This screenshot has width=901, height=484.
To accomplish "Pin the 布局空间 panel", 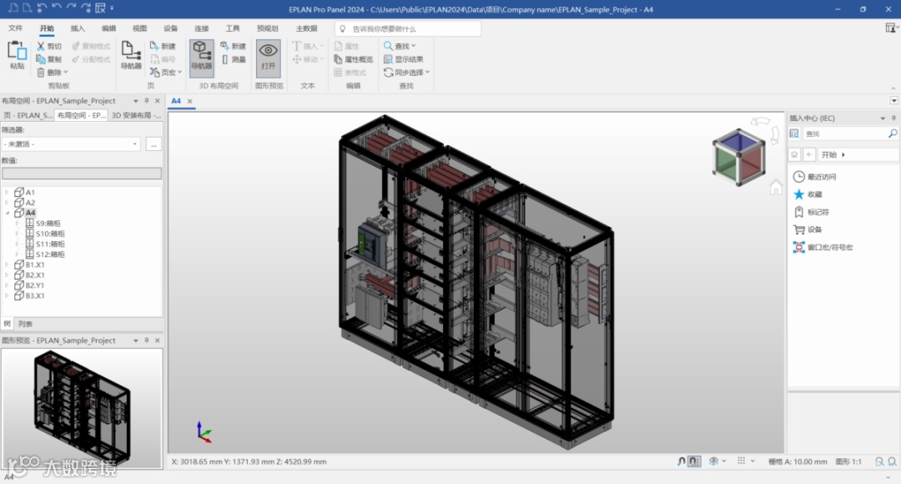I will pyautogui.click(x=147, y=101).
